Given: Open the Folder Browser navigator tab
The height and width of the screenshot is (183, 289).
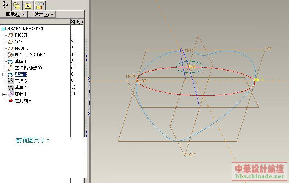Looking at the screenshot, I should pyautogui.click(x=17, y=5).
